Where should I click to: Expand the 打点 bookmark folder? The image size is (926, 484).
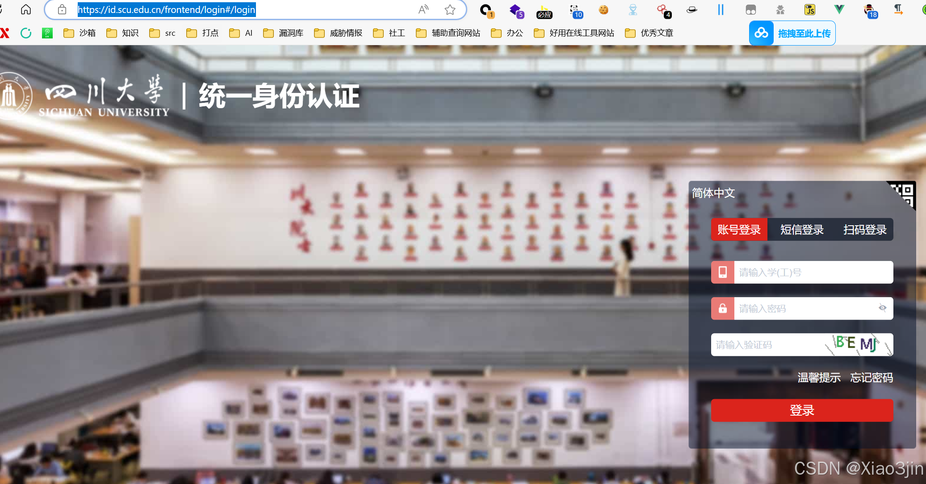[202, 33]
